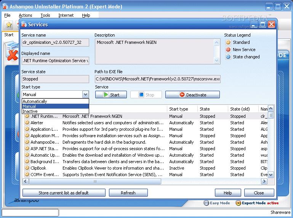Screen dimensions: 293x218
Task: Select 'Defragments the hard disk in the background.'
Action: (104, 142)
